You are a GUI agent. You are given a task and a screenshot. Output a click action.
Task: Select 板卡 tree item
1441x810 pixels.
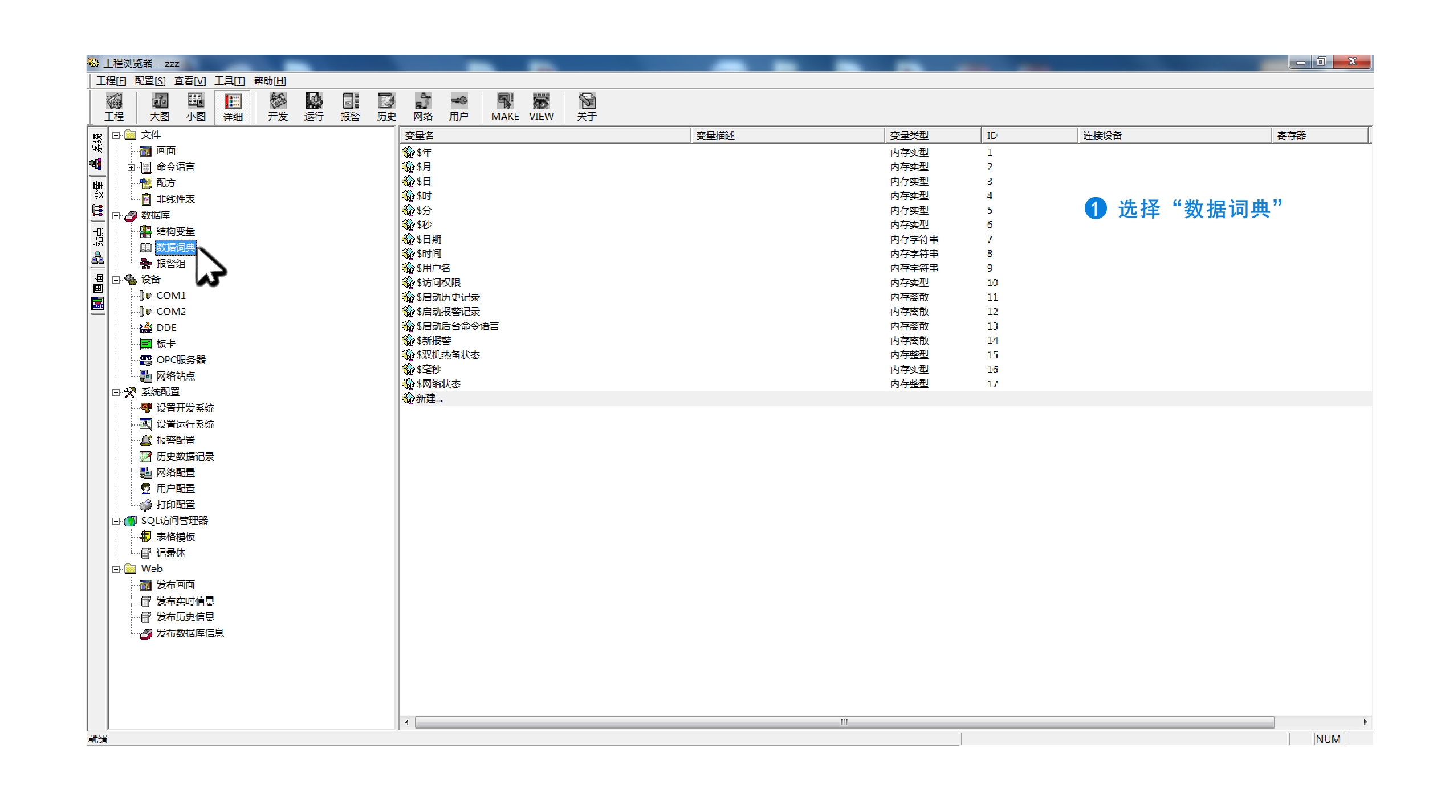click(166, 344)
